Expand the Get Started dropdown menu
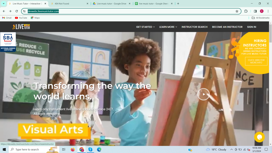Screen dimensions: 272x153 (x=145, y=27)
